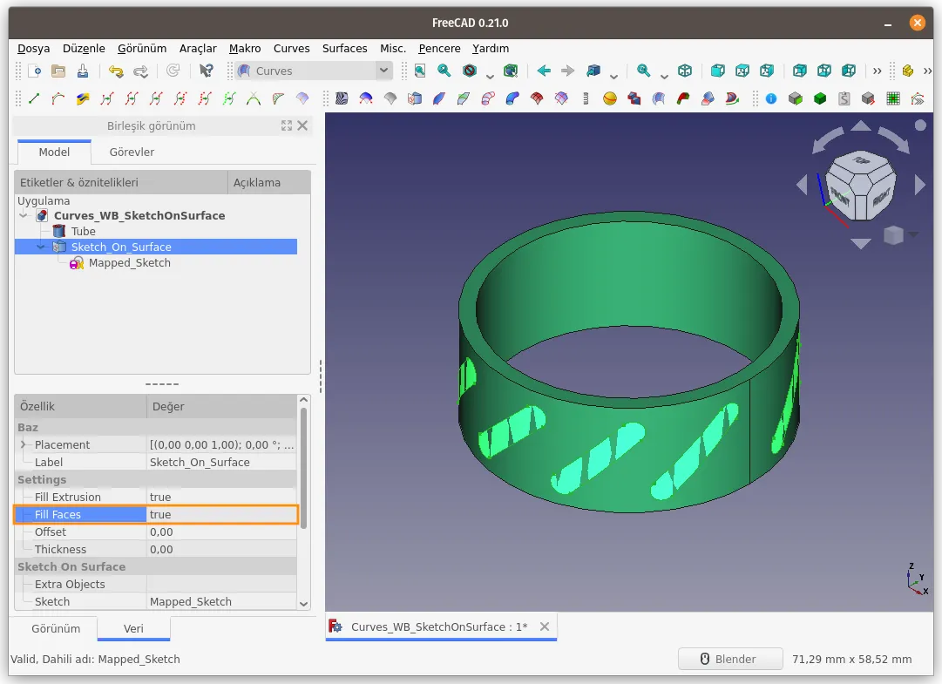Go back to previous view with left arrow

coord(544,71)
